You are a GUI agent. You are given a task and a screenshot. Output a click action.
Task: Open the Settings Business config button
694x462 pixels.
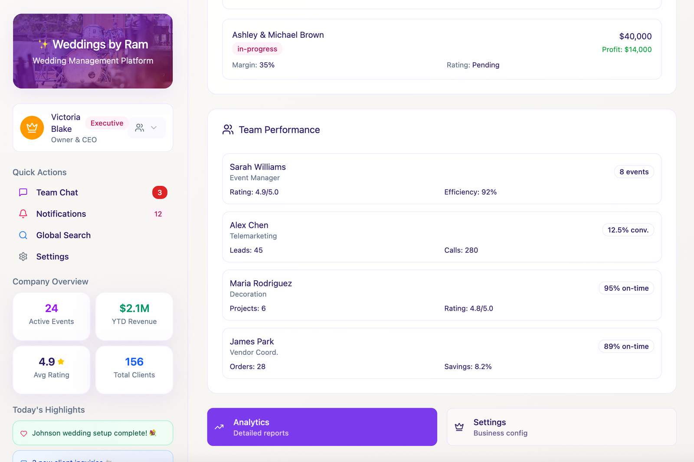[x=561, y=427]
